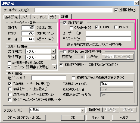Check POP before SMTPを使用 option

pos(65,52)
